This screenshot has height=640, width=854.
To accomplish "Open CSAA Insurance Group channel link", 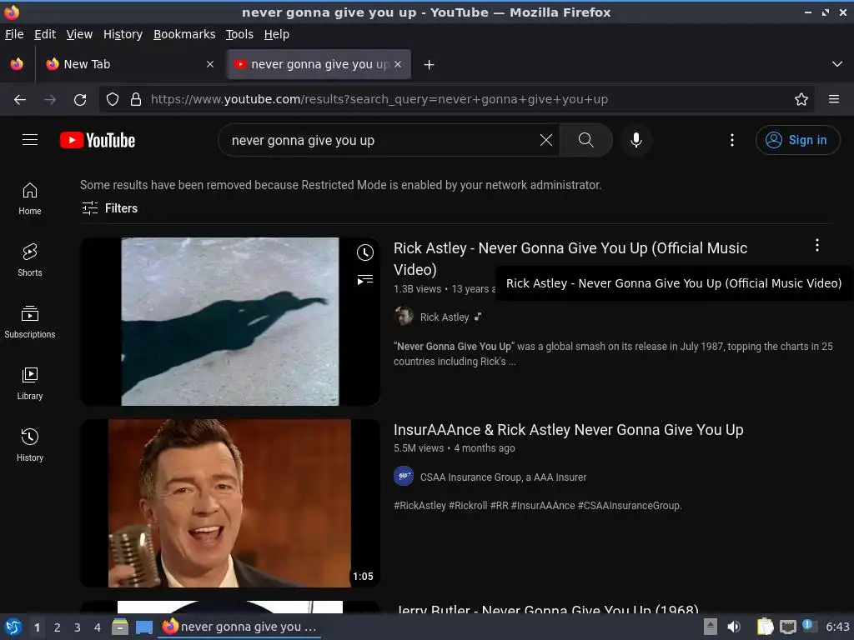I will click(x=503, y=477).
